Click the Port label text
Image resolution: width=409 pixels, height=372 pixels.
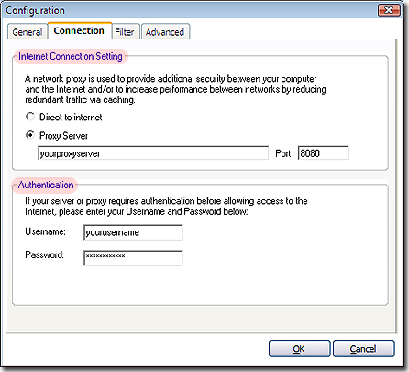283,153
